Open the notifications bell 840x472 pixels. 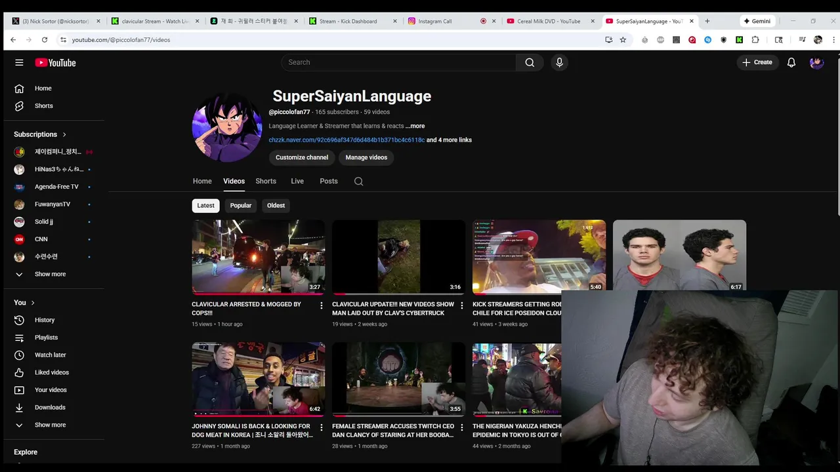point(791,62)
